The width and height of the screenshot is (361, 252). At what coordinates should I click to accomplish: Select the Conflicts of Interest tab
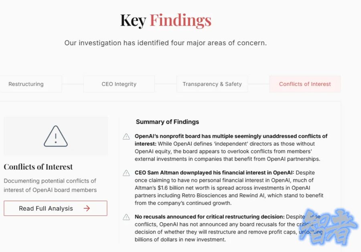(305, 84)
